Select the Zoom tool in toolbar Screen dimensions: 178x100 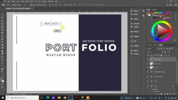click(x=2, y=72)
